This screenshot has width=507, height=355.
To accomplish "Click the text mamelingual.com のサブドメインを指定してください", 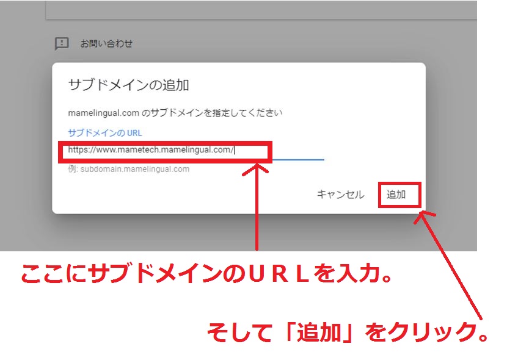I will (175, 113).
